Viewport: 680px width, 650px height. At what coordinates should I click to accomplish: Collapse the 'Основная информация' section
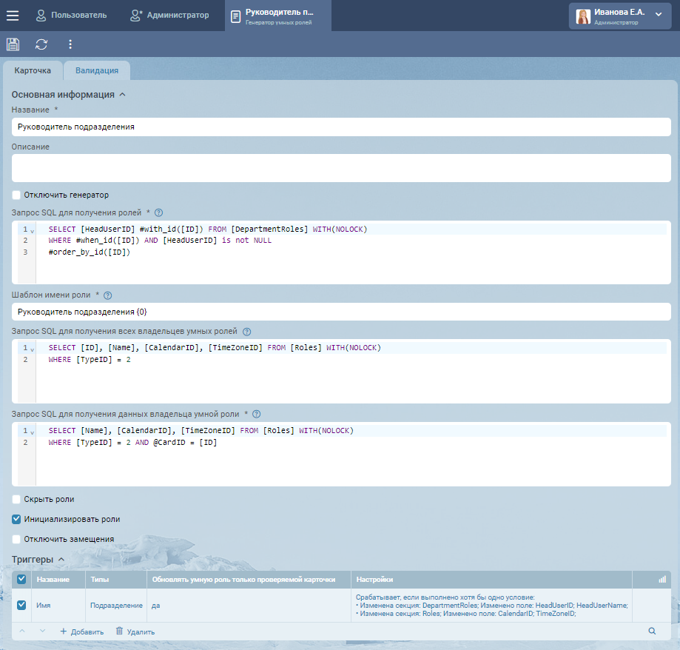click(x=123, y=95)
